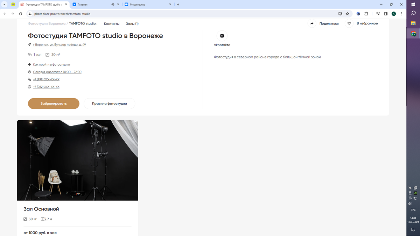Open Windows Start menu

pyautogui.click(x=413, y=4)
